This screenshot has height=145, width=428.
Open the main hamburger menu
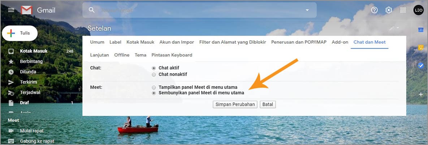coord(11,10)
